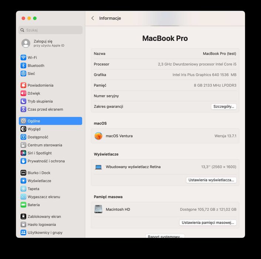The height and width of the screenshot is (259, 261).
Task: Click the Apple ID avatar icon
Action: tap(26, 43)
